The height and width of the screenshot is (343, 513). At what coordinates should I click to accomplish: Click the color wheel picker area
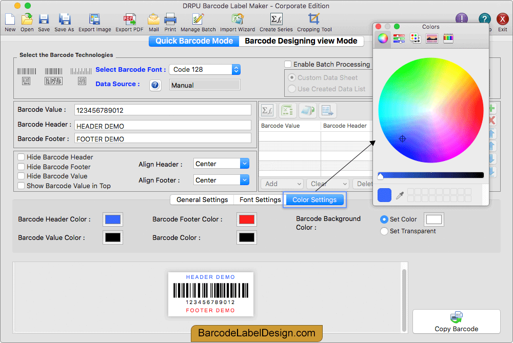[x=430, y=110]
